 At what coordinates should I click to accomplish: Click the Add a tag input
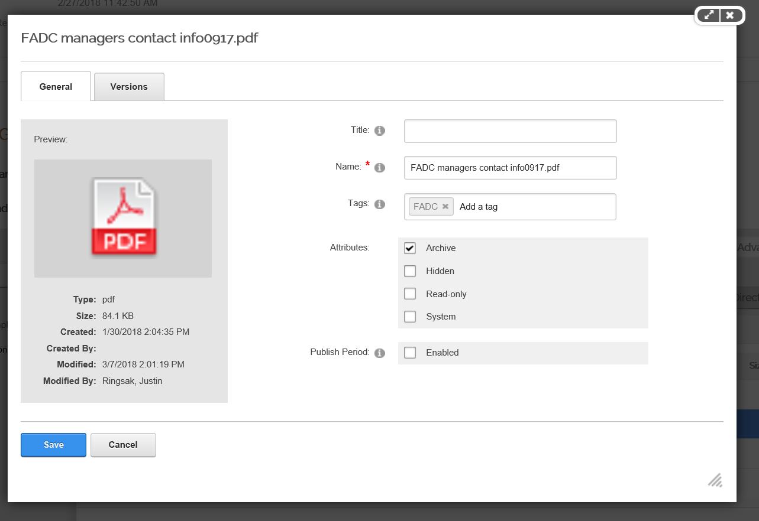pyautogui.click(x=532, y=207)
